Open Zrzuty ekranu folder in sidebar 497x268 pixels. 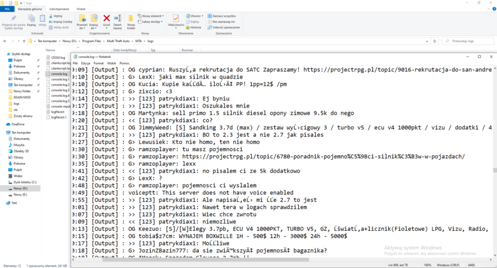[20, 116]
